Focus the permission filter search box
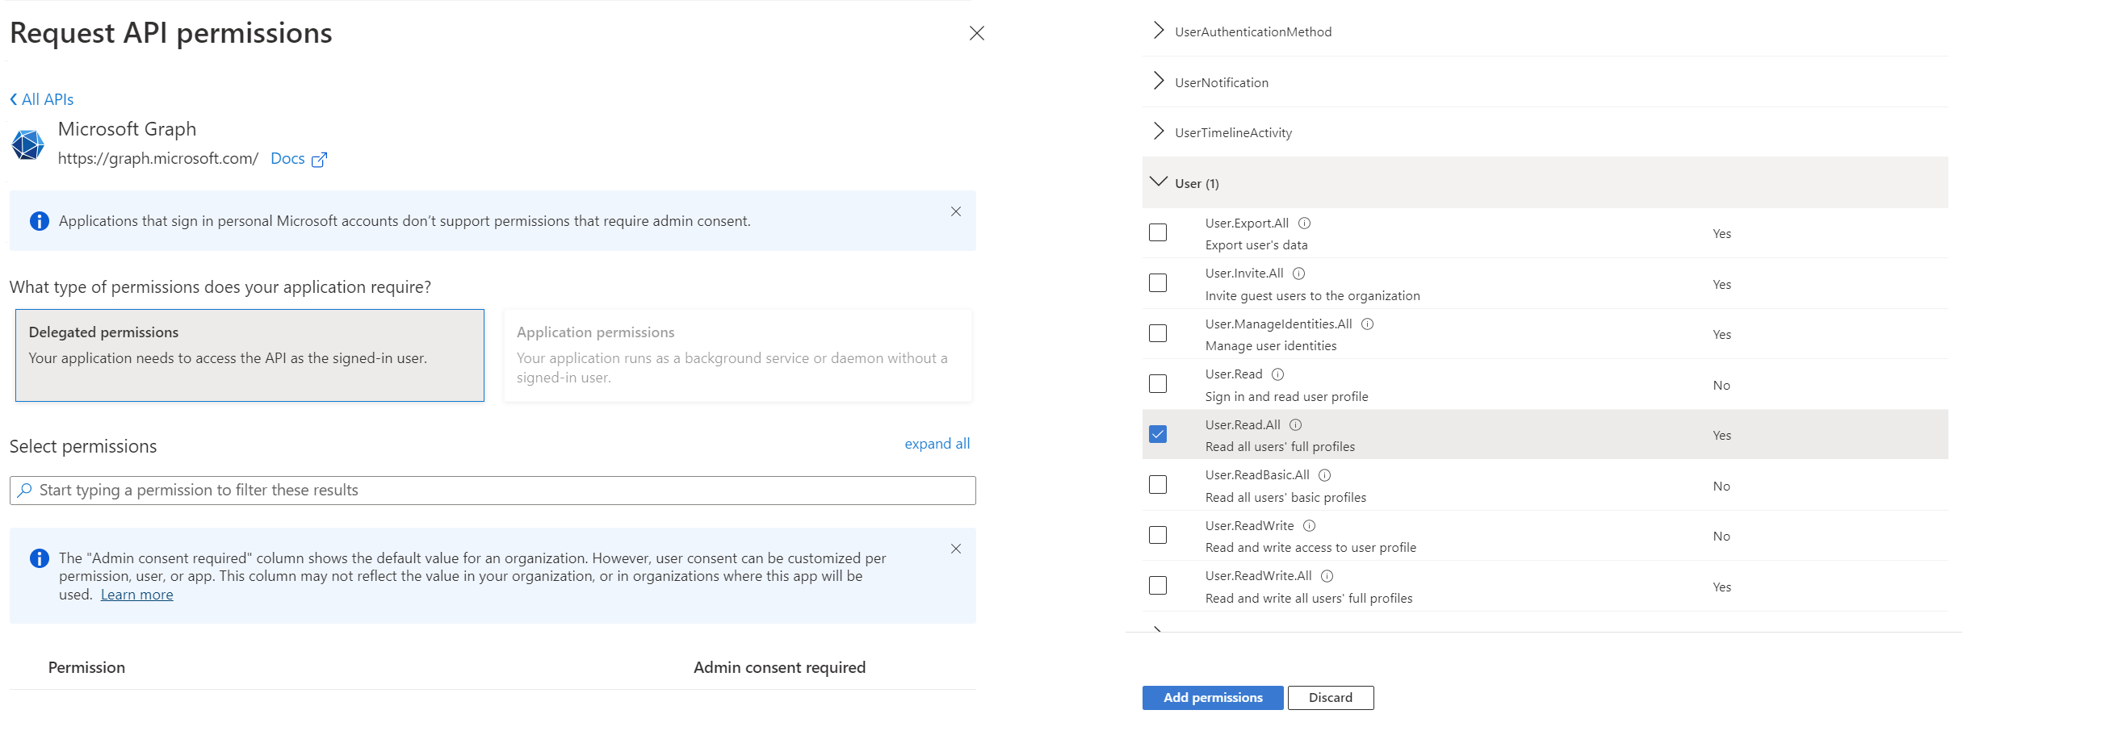 click(493, 491)
